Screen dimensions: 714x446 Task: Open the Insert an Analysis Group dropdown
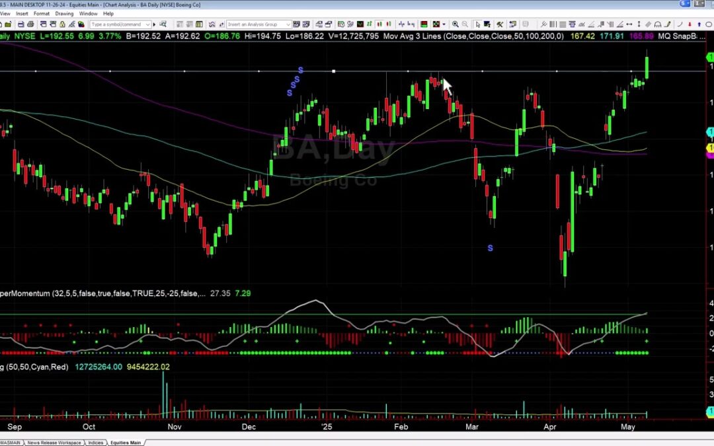[x=288, y=24]
